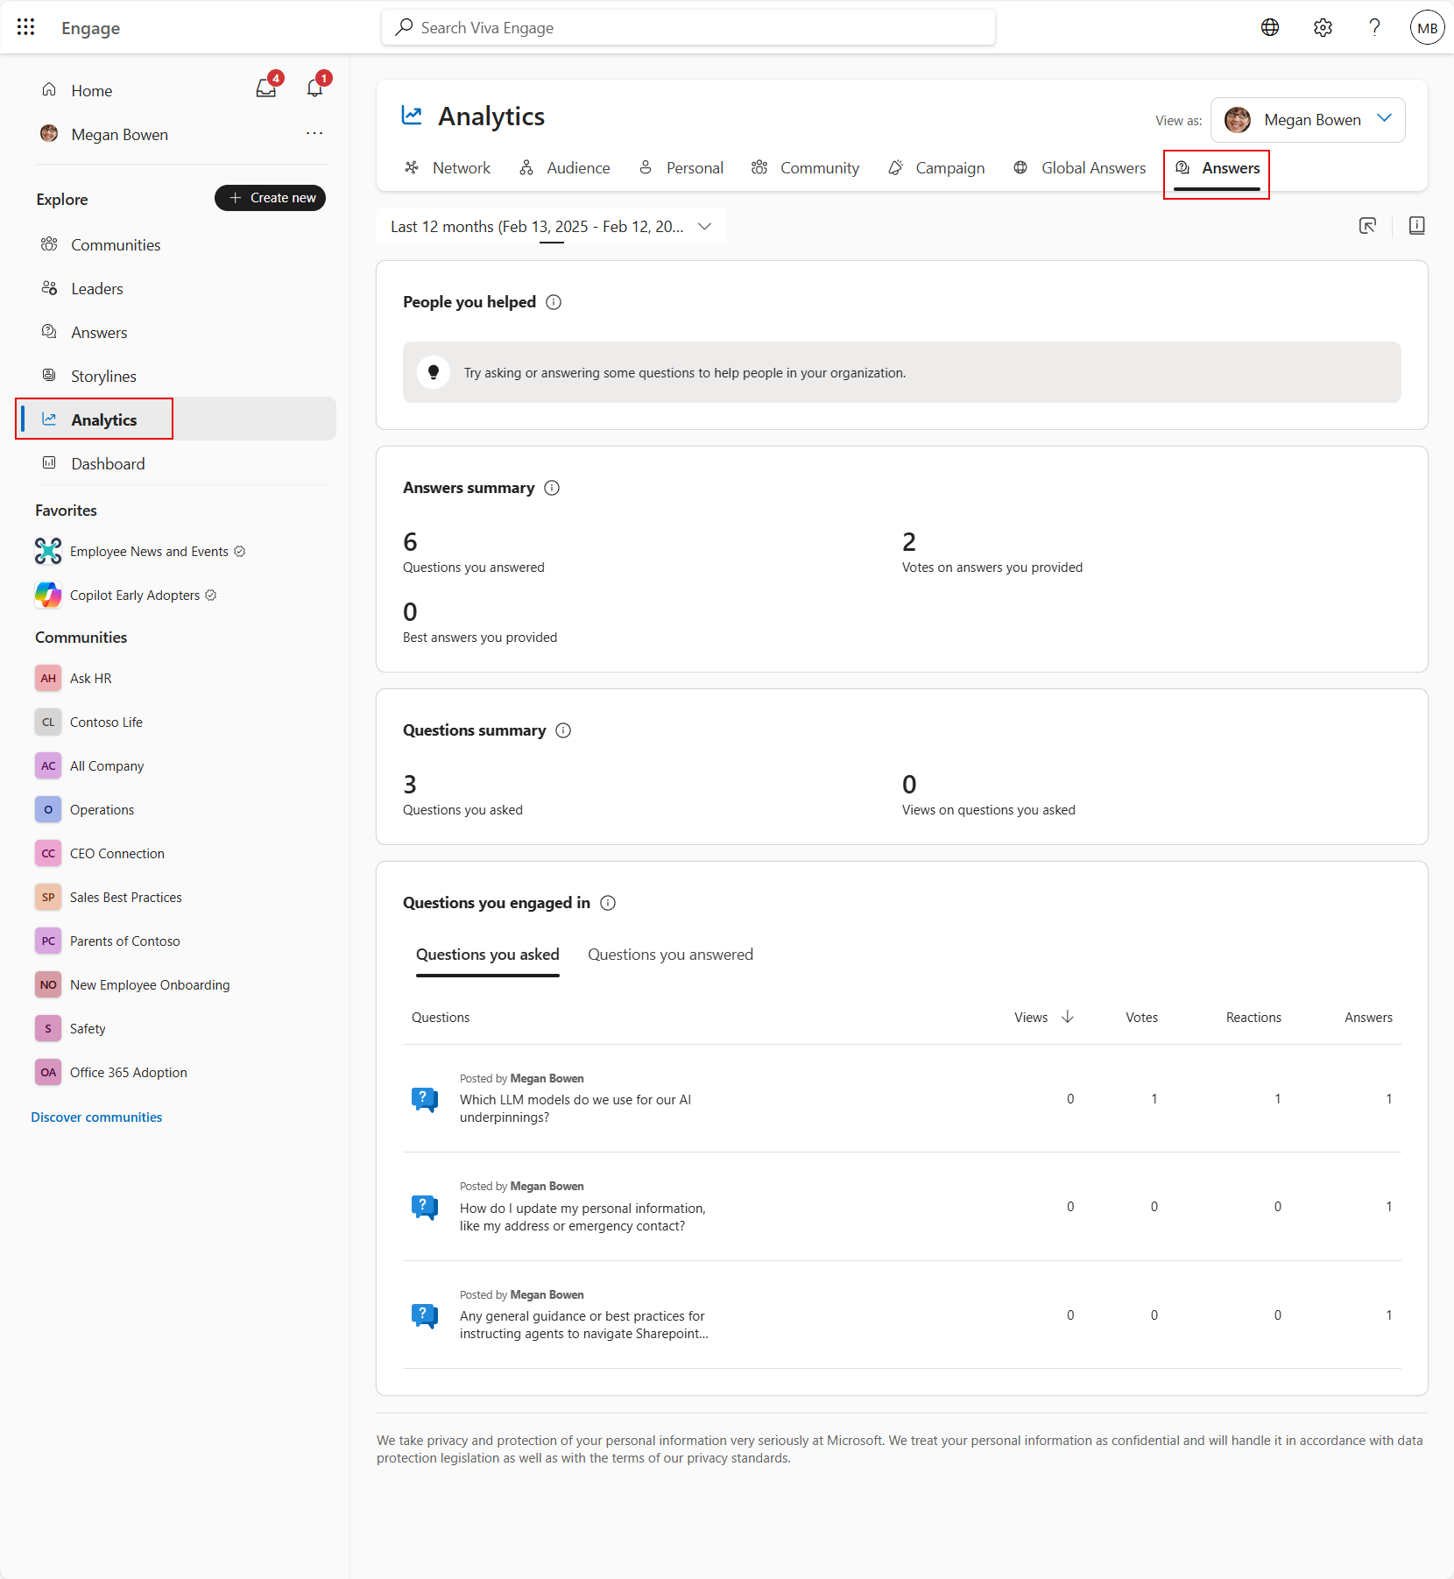Open the notifications bell
Image resolution: width=1454 pixels, height=1579 pixels.
[314, 88]
